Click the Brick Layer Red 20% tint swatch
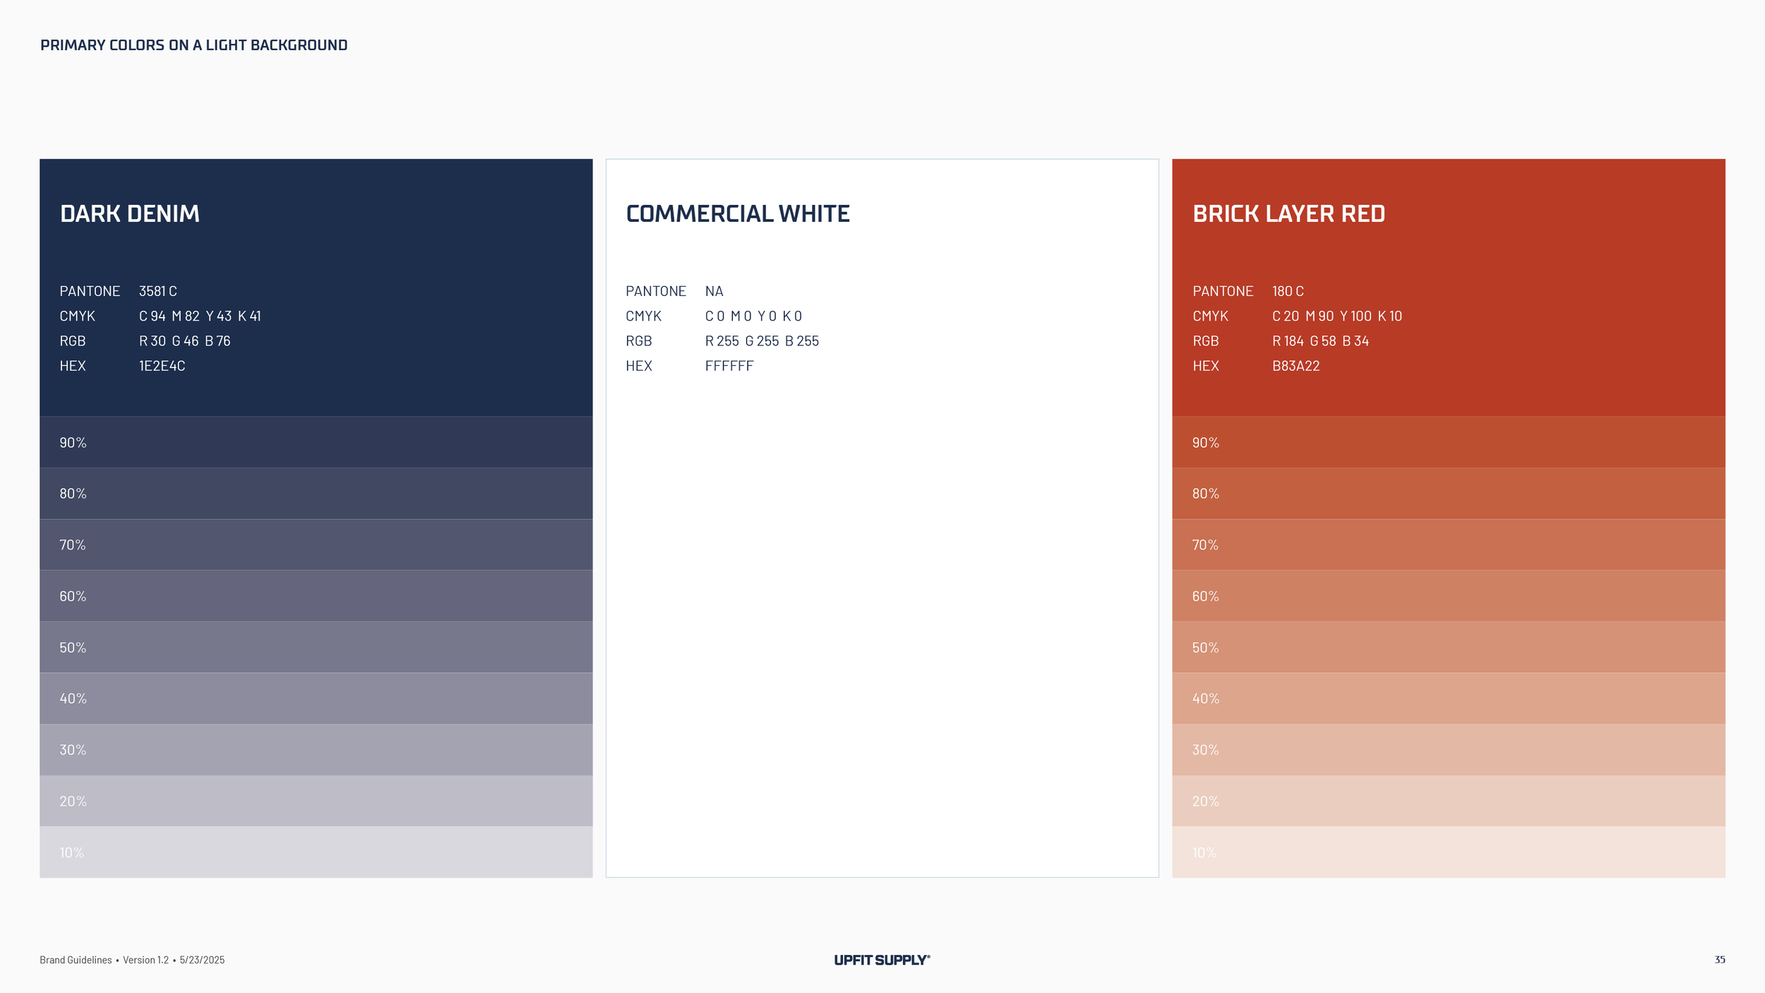 tap(1449, 801)
